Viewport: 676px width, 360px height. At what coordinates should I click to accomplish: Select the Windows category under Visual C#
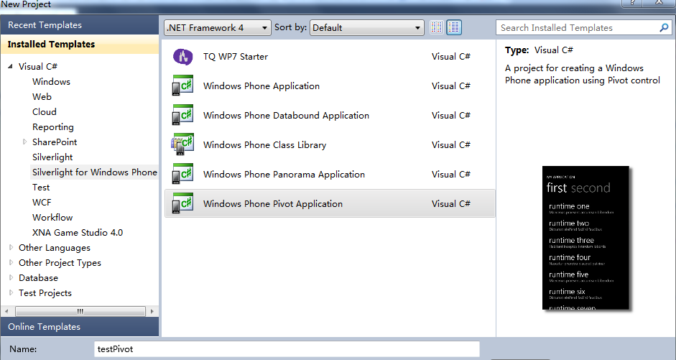pyautogui.click(x=51, y=81)
